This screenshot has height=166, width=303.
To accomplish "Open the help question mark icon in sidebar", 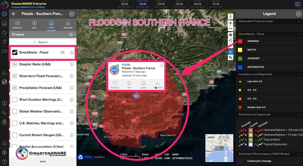I will (4, 161).
